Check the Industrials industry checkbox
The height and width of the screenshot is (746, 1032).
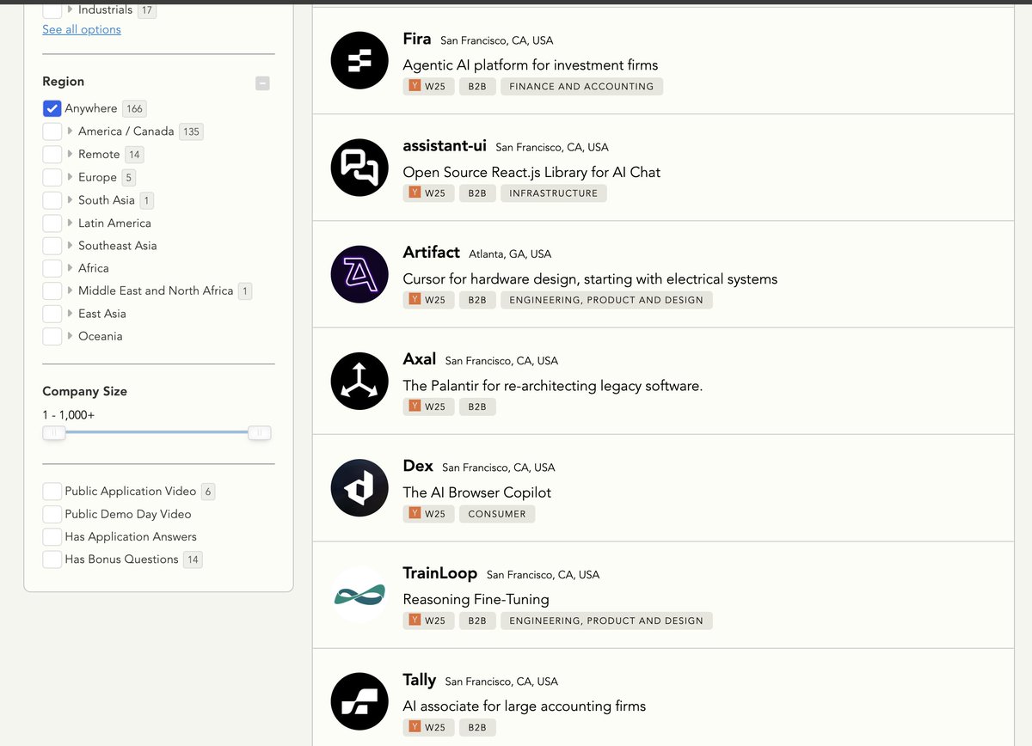[52, 10]
